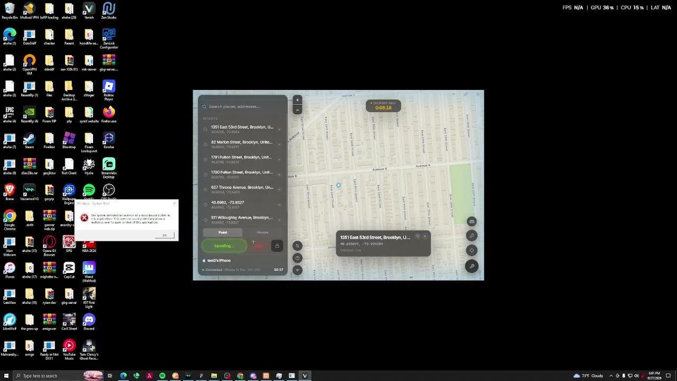677x381 pixels.
Task: Select the iTunes desktop shortcut
Action: [x=10, y=270]
